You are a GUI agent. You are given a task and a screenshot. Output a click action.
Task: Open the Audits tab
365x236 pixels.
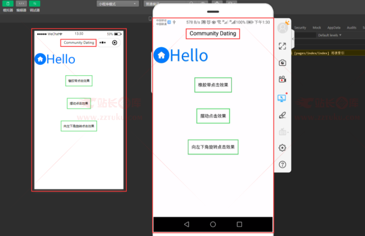351,28
